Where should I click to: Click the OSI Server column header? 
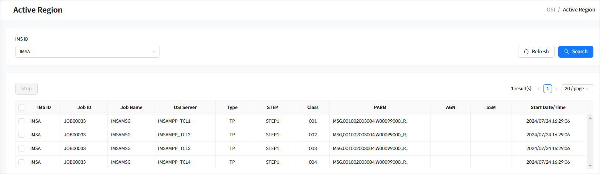[x=185, y=108]
